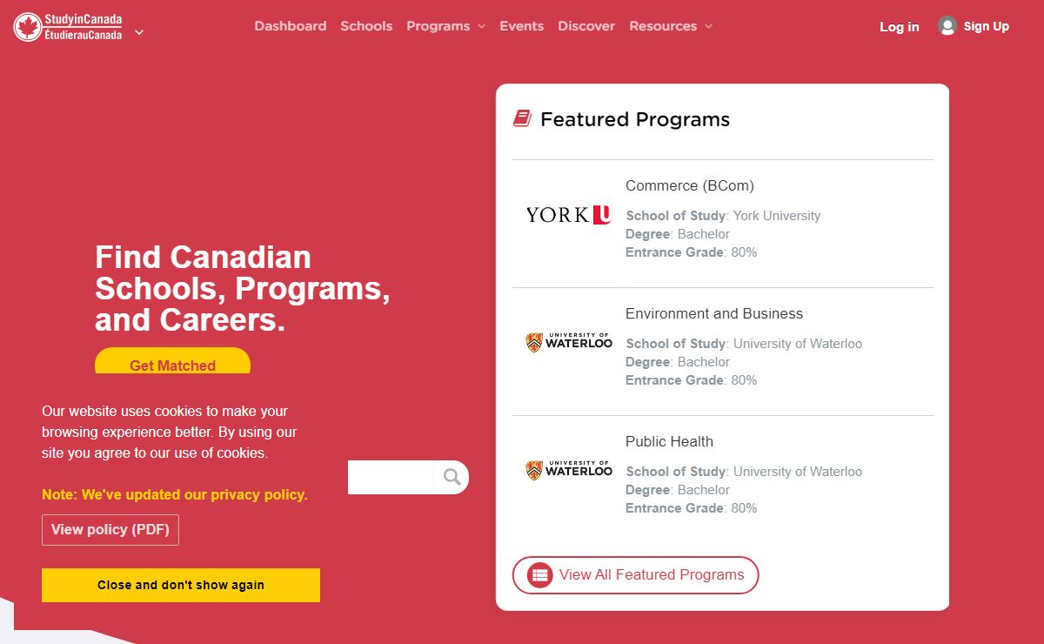Click Close and don't show again
This screenshot has height=644, width=1044.
click(181, 585)
